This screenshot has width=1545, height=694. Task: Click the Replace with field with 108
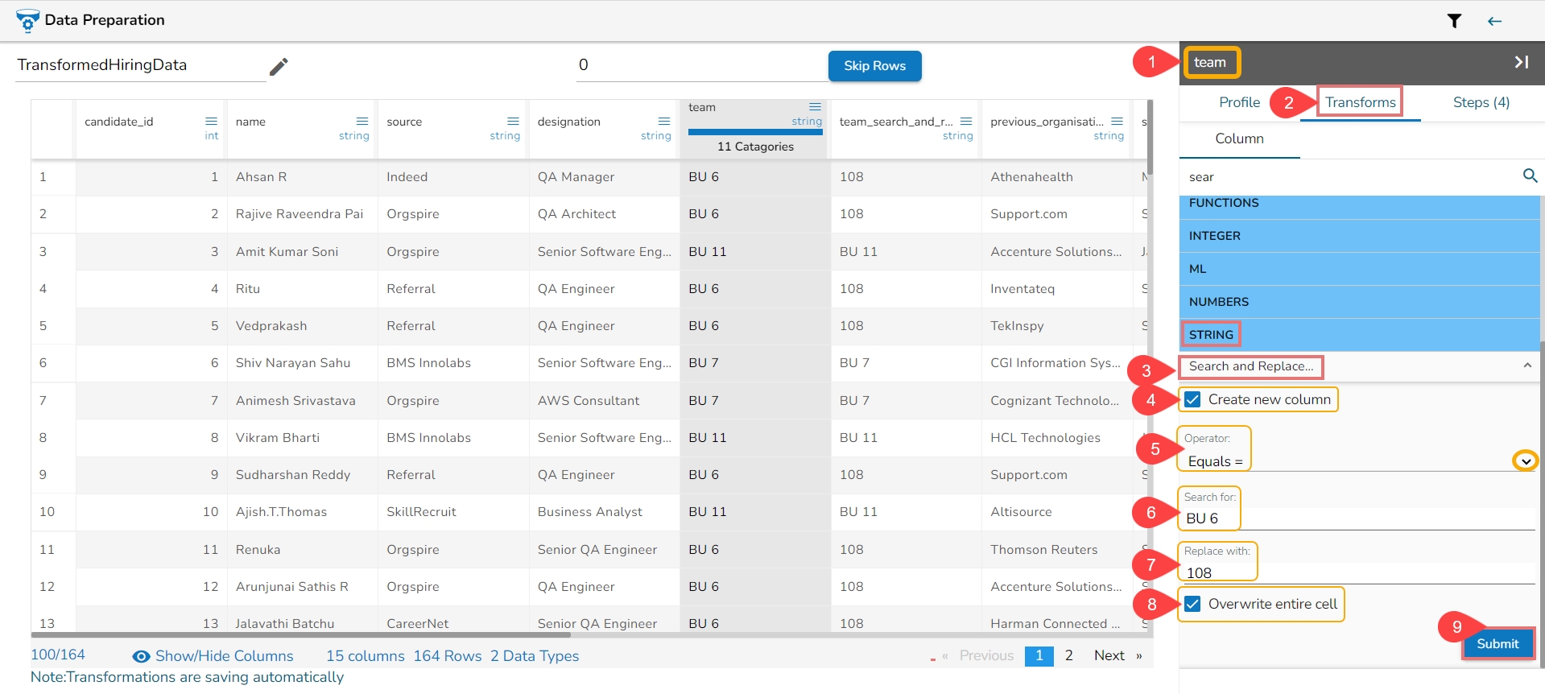click(x=1359, y=572)
